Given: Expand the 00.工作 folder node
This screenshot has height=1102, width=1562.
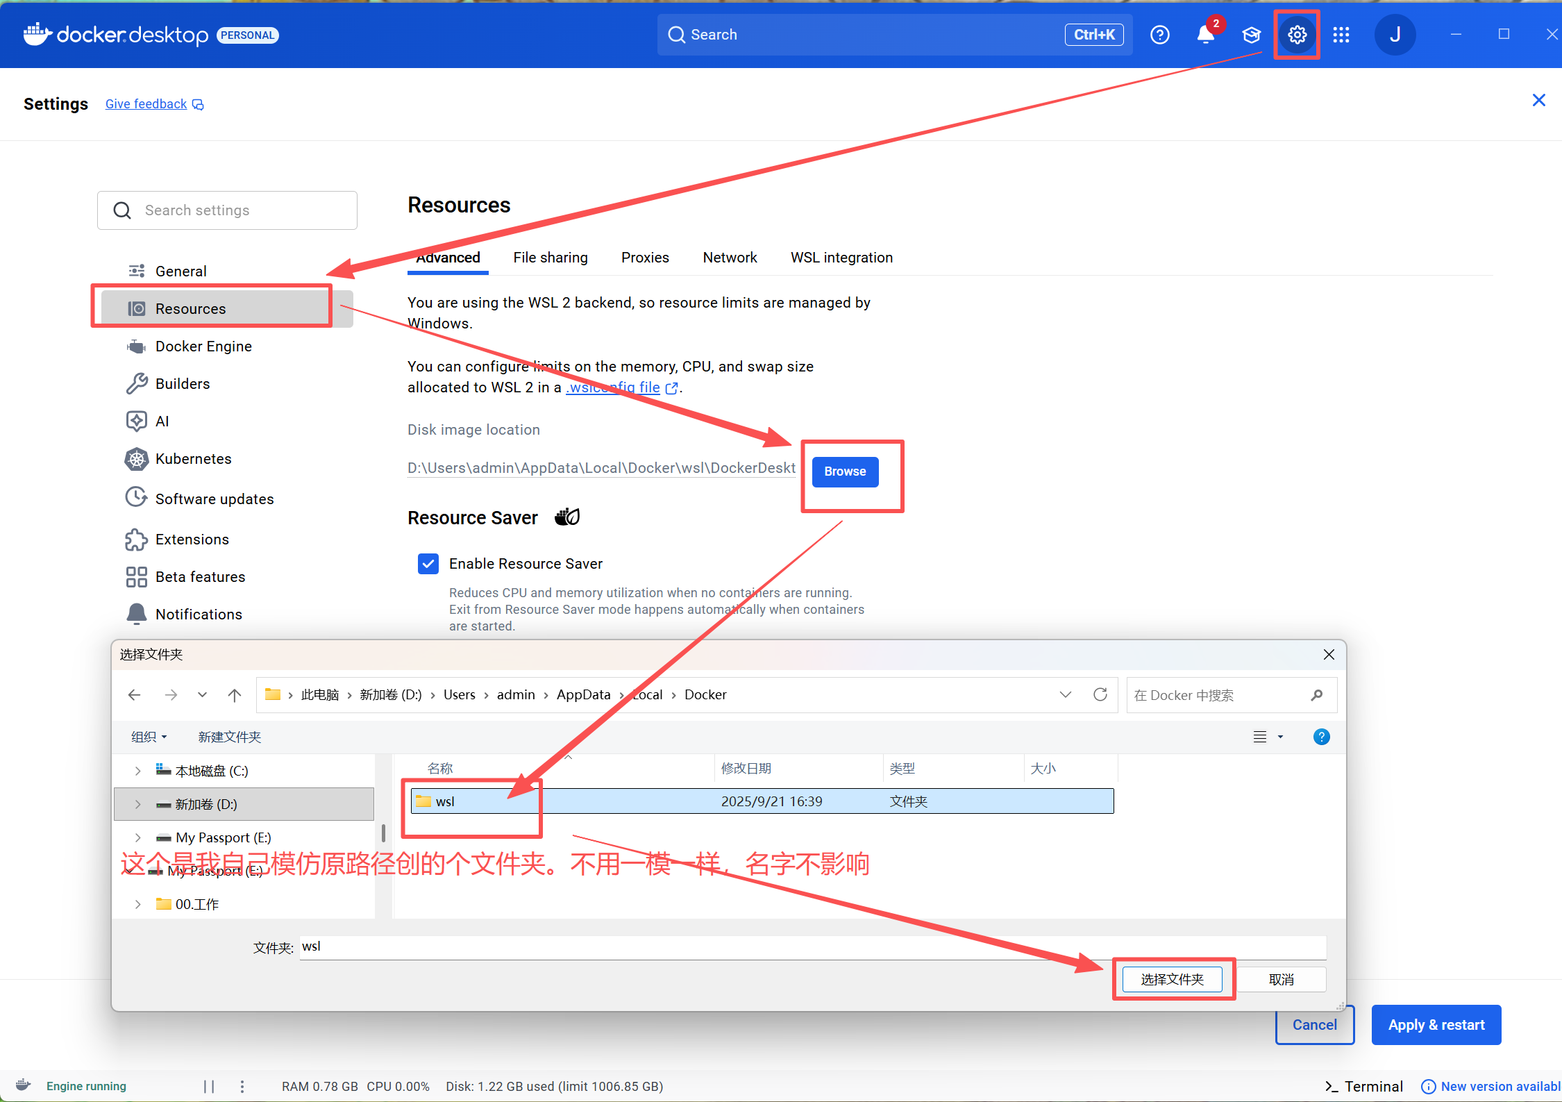Looking at the screenshot, I should 137,904.
